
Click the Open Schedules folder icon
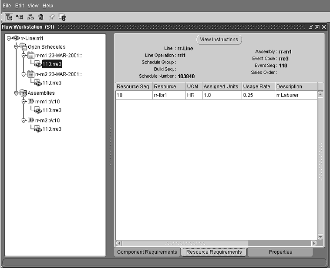[23, 46]
